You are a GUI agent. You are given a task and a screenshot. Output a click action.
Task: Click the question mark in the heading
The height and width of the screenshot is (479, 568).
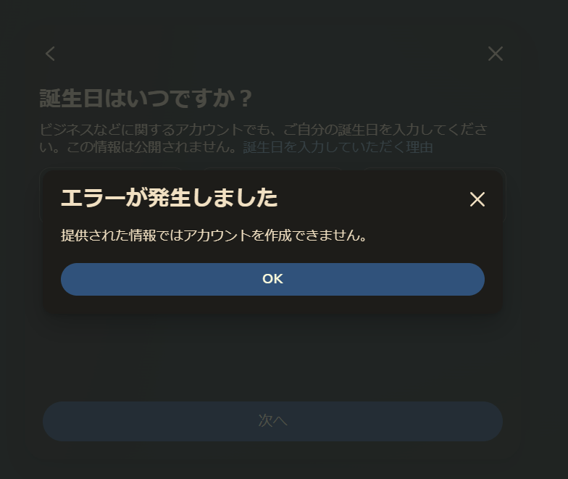[246, 99]
